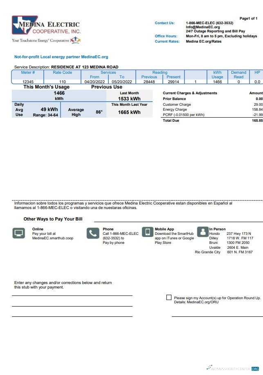
Task: Click the daily average 49 kWh value
Action: pyautogui.click(x=49, y=109)
